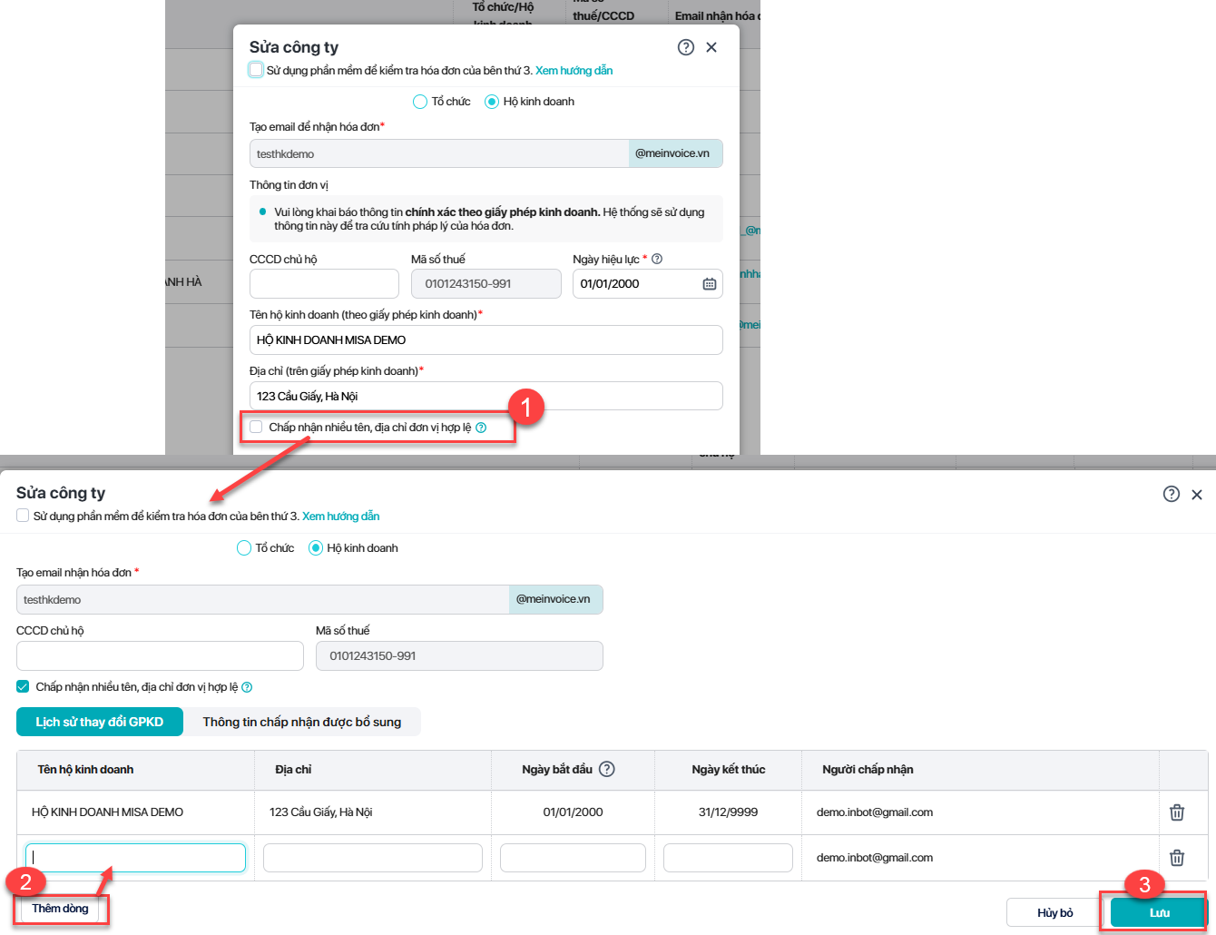Viewport: 1216px width, 935px height.
Task: Cancel with Hủy bỏ button
Action: 1054,912
